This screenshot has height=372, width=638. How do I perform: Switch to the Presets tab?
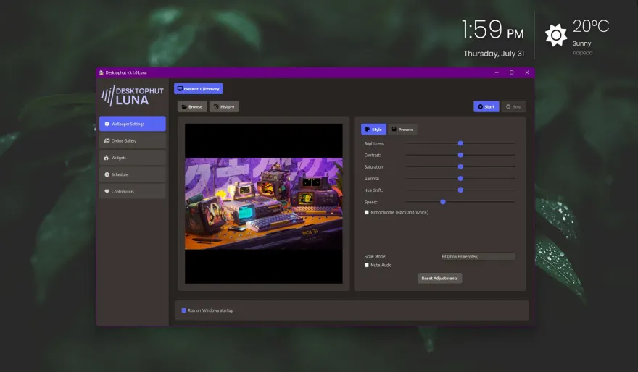point(402,129)
